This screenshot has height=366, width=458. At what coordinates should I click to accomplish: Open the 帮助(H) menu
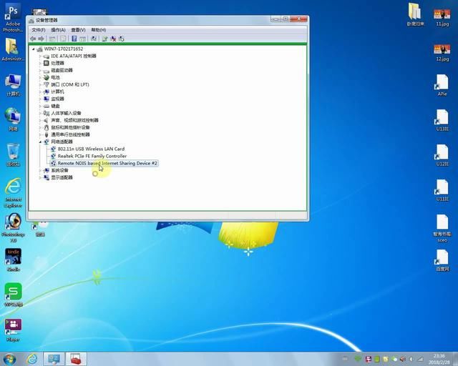(98, 30)
